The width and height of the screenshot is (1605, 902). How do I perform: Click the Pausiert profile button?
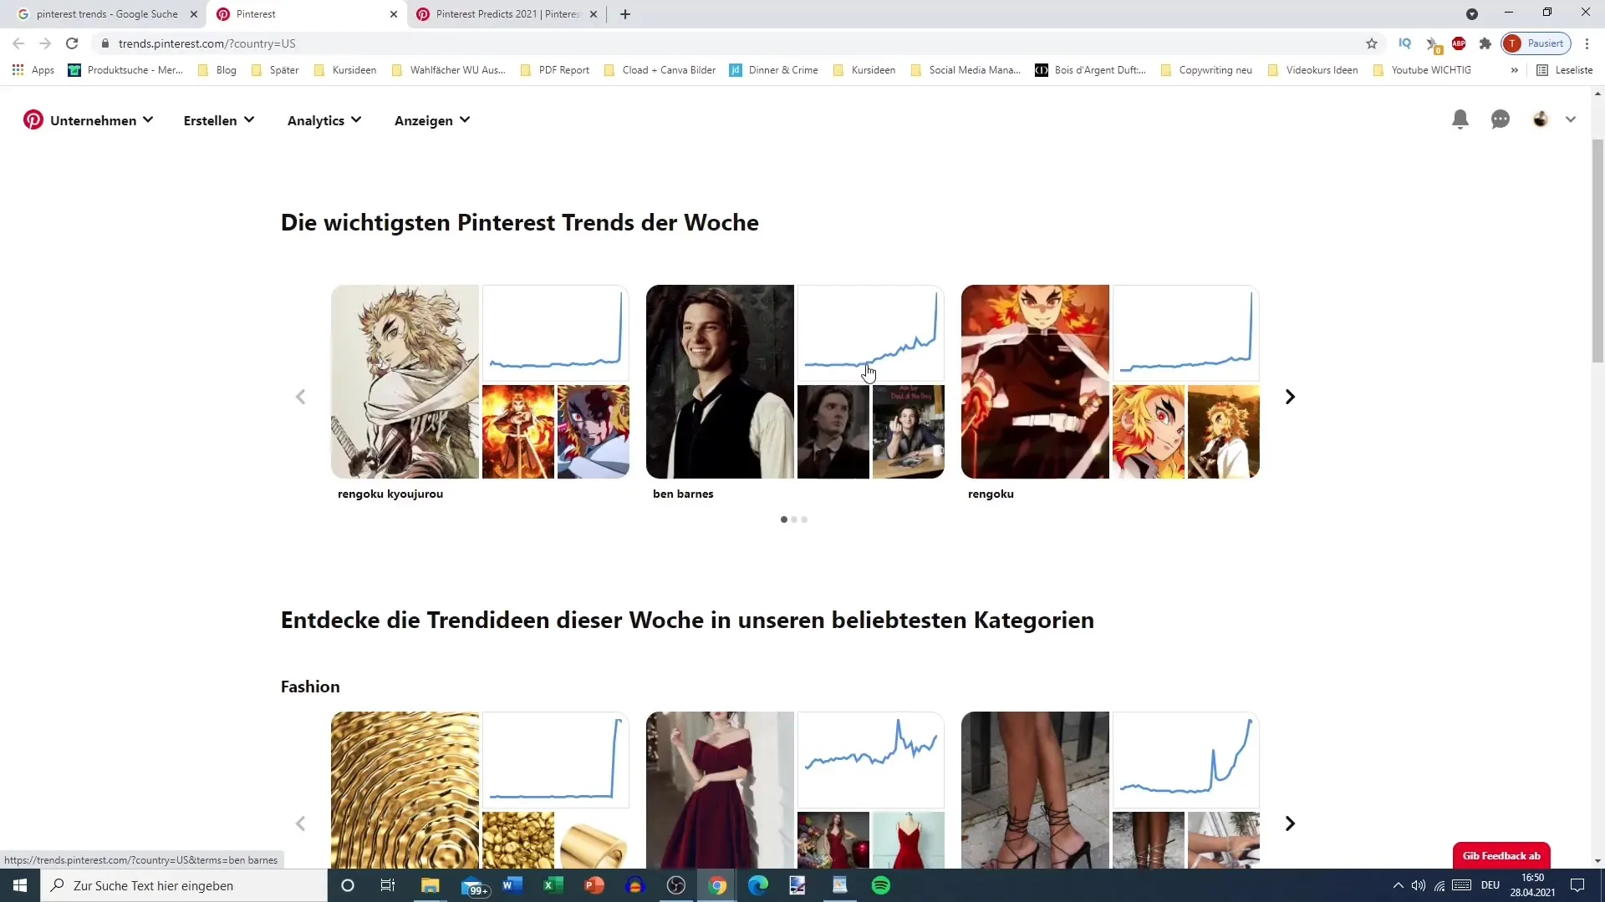click(x=1536, y=43)
